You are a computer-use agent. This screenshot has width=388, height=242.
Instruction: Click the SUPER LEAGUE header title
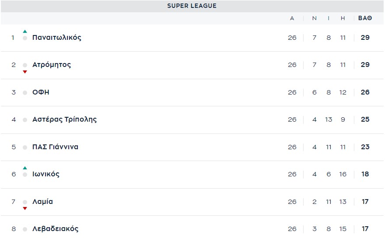click(x=192, y=6)
